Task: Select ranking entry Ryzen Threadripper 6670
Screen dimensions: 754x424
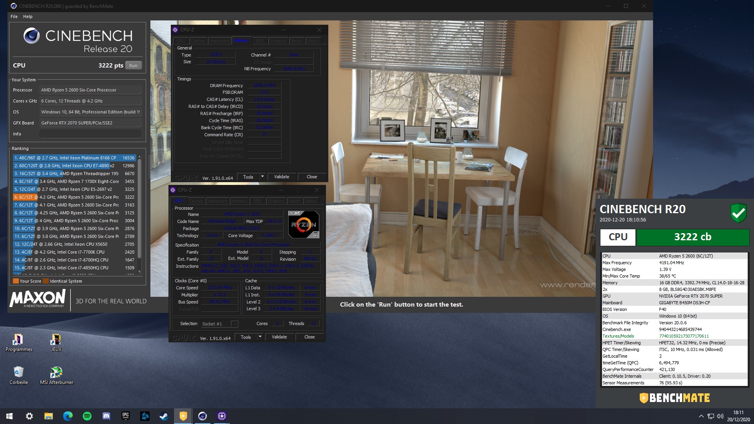Action: pos(74,174)
